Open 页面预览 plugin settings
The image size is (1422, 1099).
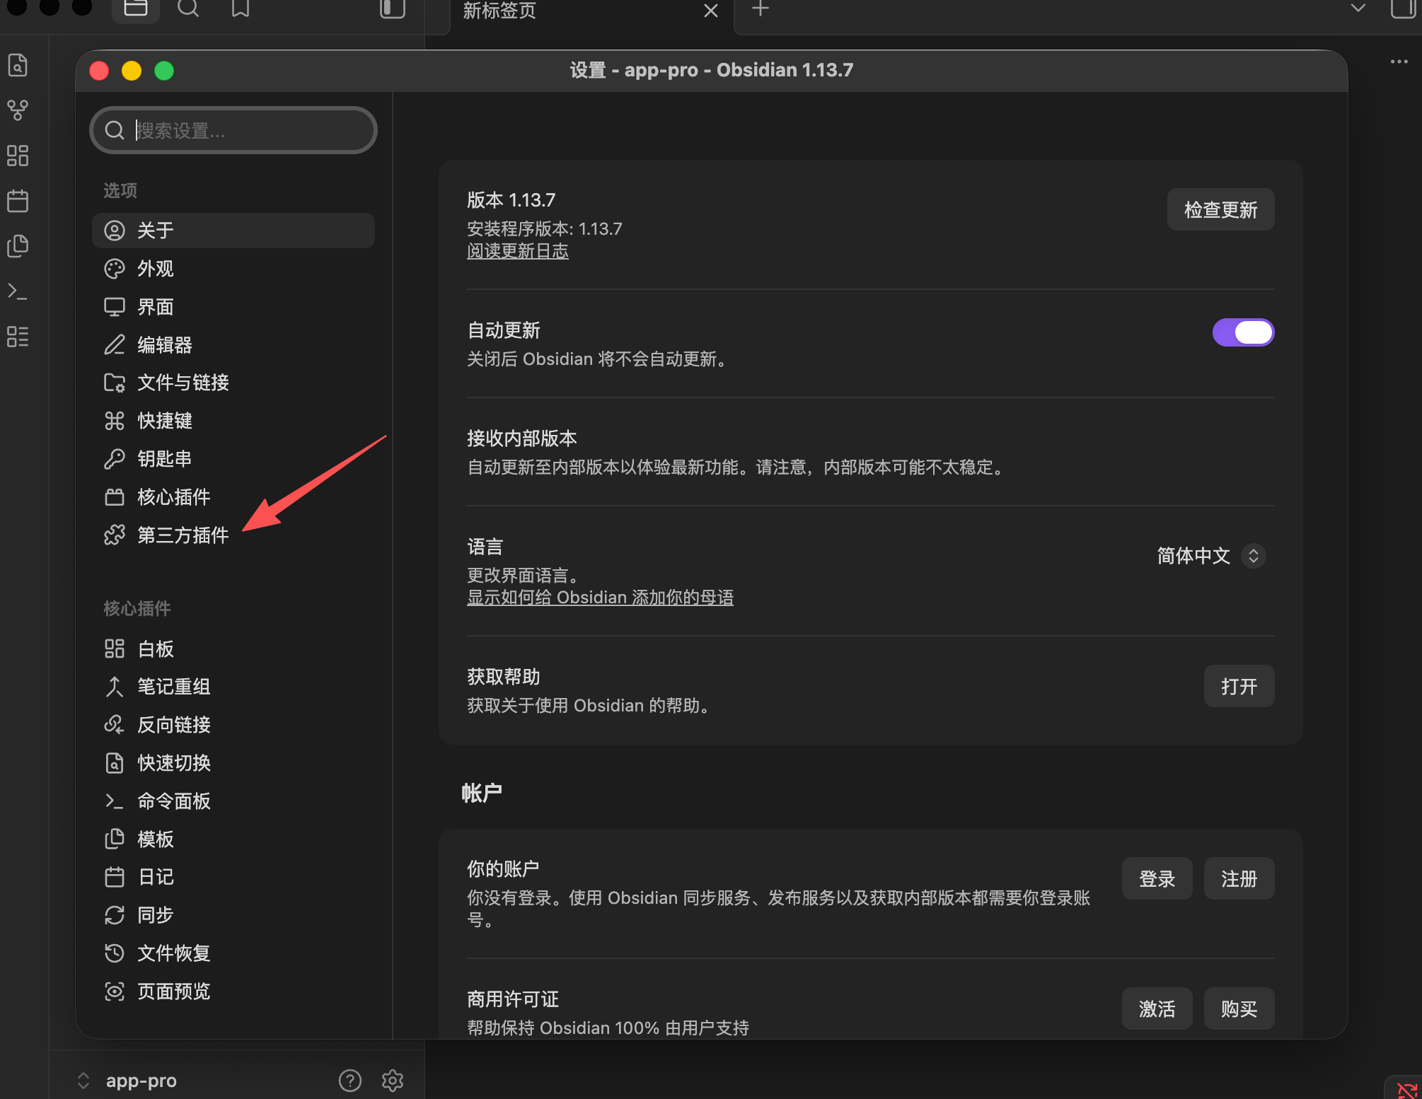pyautogui.click(x=233, y=992)
